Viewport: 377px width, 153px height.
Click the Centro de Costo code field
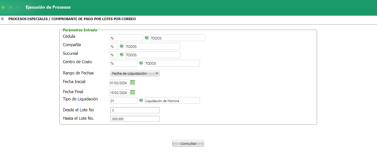click(x=124, y=63)
